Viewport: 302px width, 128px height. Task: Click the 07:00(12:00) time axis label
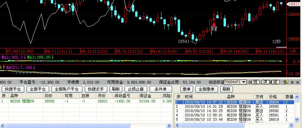point(20,51)
